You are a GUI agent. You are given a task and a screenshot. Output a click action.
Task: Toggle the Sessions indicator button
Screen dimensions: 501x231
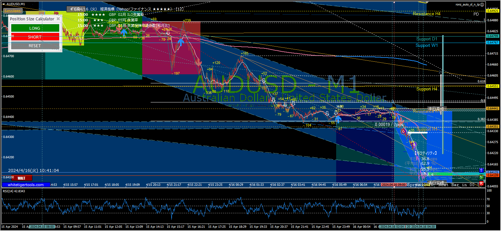coord(13,11)
